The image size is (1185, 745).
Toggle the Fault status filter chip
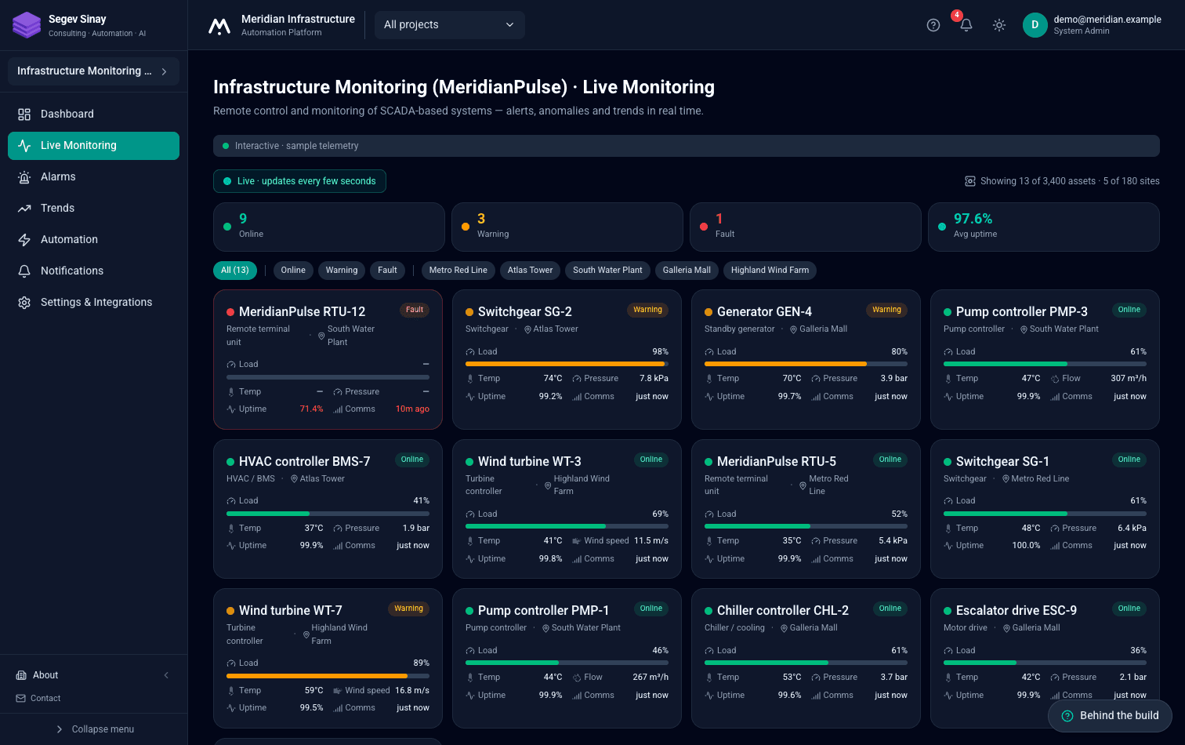click(388, 271)
